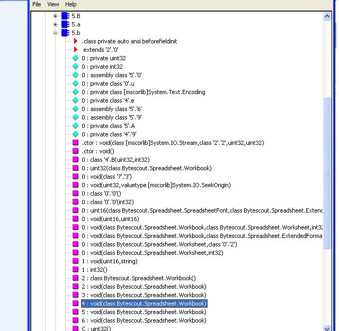This screenshot has height=331, width=339.
Task: Click cyan diamond icon of private int32 field
Action: 75,67
